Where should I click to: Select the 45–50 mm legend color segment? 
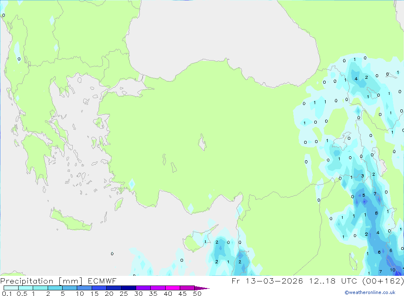pos(187,288)
